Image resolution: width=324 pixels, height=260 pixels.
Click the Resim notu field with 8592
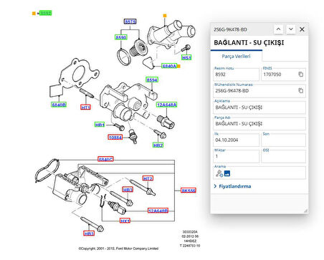236,74
